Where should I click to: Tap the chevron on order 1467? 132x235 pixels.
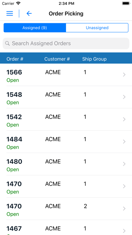(x=124, y=231)
